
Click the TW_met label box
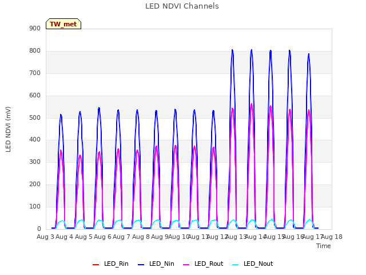(63, 24)
